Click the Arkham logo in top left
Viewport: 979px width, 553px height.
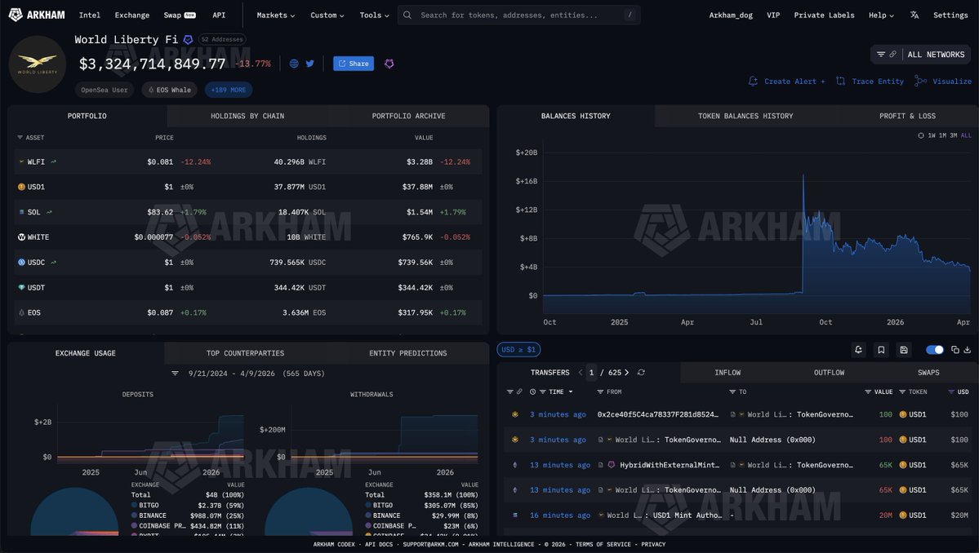[37, 15]
